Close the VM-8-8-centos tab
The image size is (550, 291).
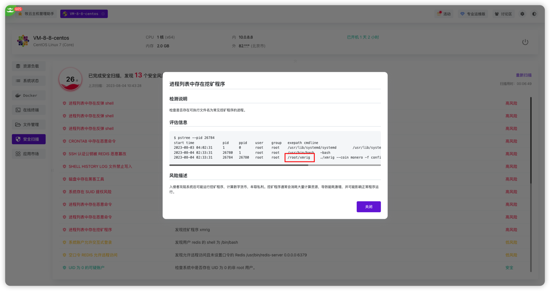tap(103, 14)
